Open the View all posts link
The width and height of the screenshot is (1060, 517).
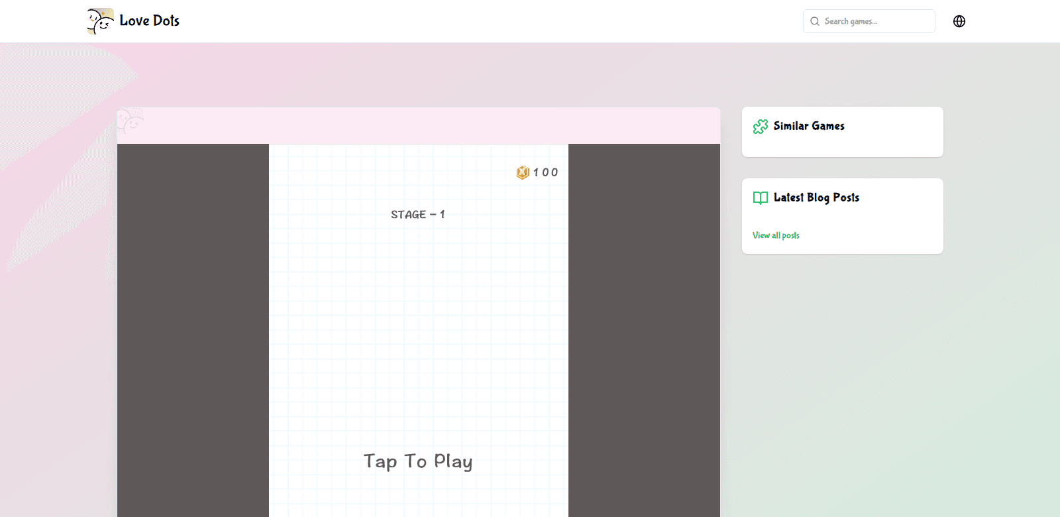click(776, 235)
